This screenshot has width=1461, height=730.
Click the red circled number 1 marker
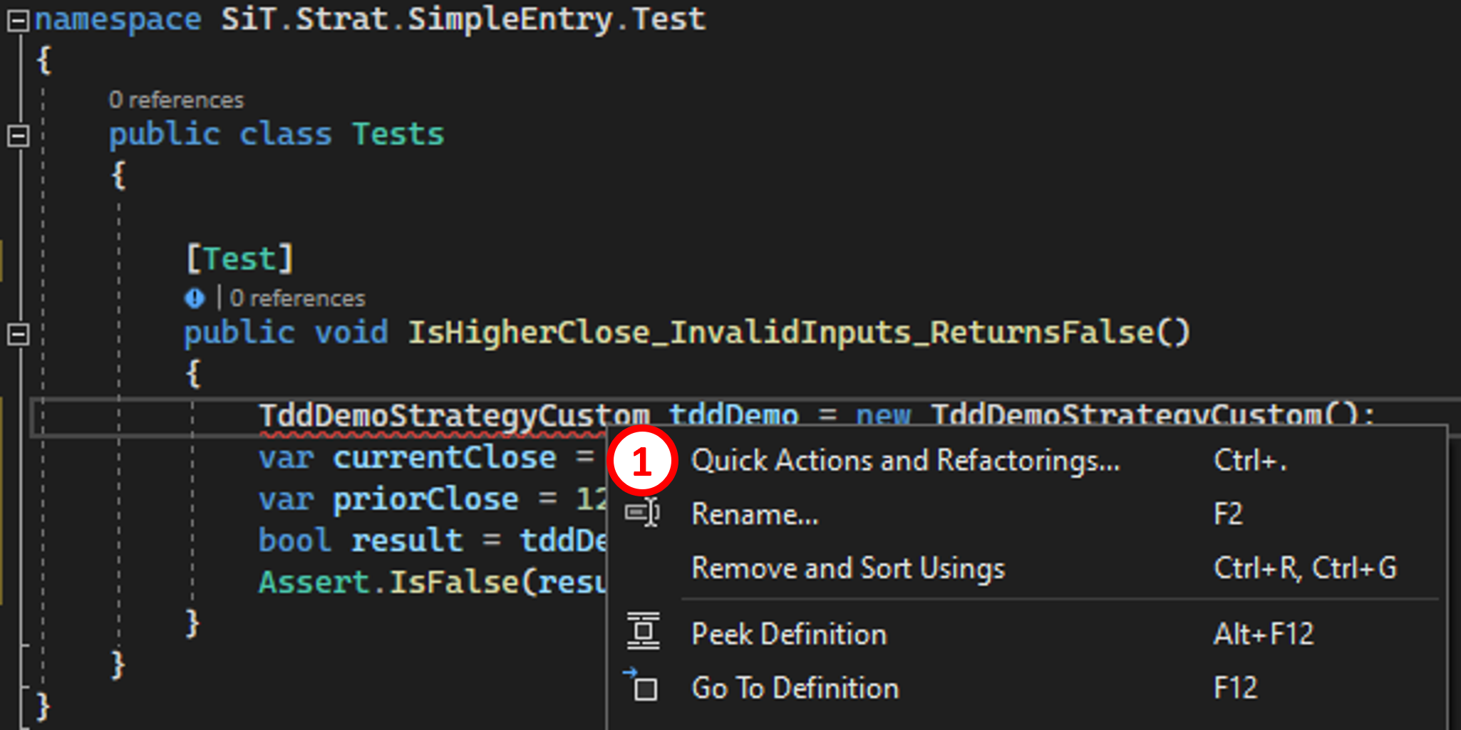(x=642, y=462)
